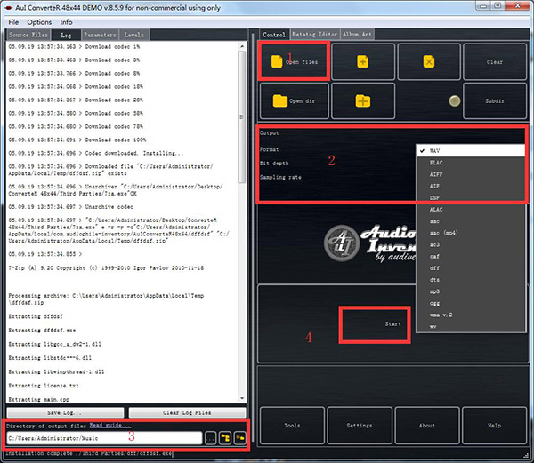Click the last yellow output folder icon
This screenshot has height=463, width=534.
click(239, 438)
